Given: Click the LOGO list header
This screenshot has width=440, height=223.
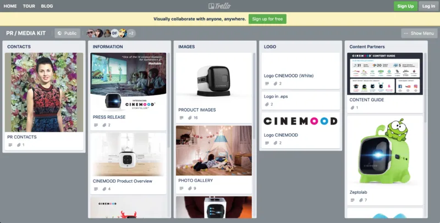Looking at the screenshot, I should (270, 47).
